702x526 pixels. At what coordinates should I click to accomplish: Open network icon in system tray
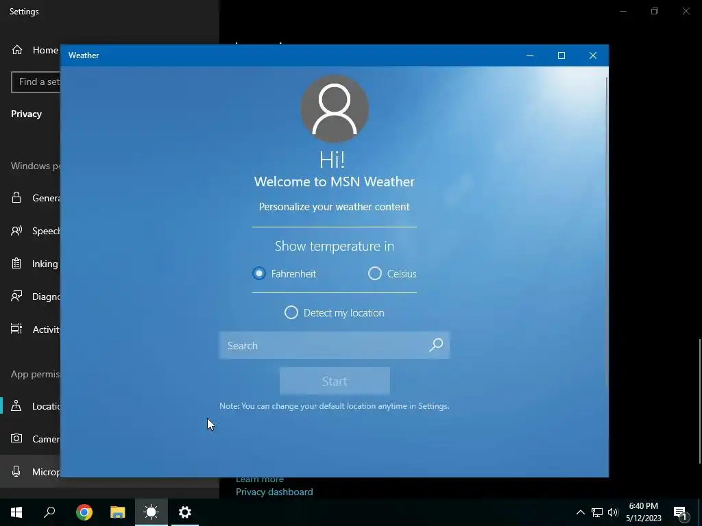[x=597, y=512]
